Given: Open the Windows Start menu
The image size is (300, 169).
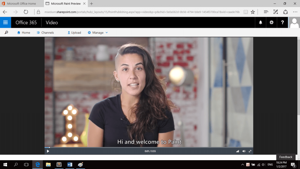Looking at the screenshot, I should pyautogui.click(x=5, y=165).
